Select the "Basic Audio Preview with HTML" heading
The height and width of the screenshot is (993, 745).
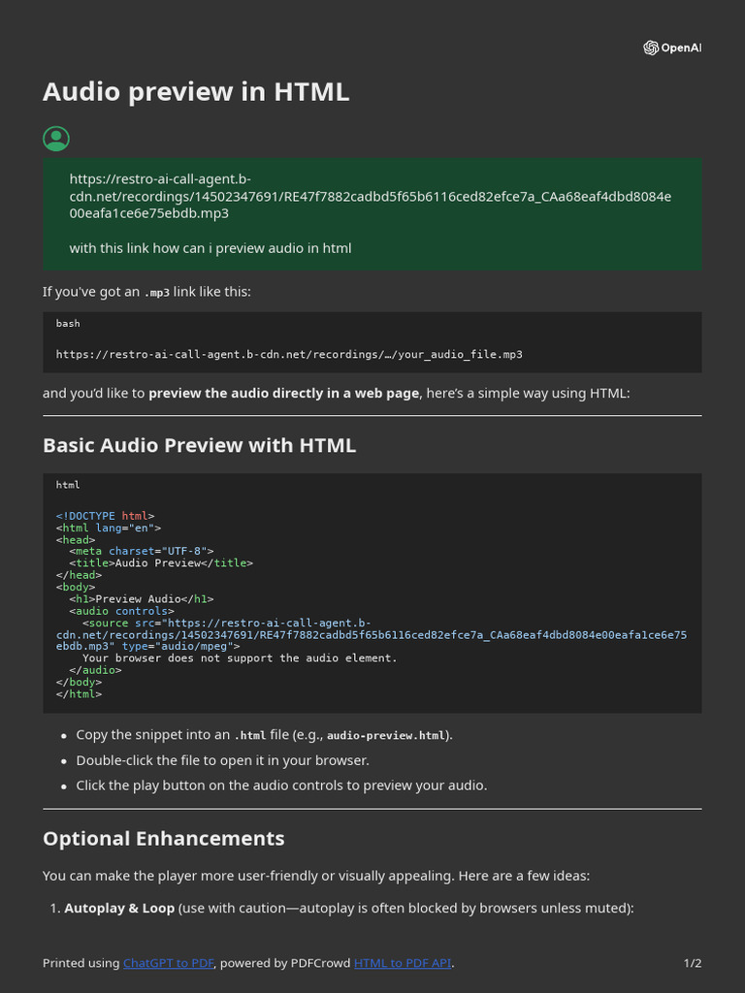pos(199,445)
